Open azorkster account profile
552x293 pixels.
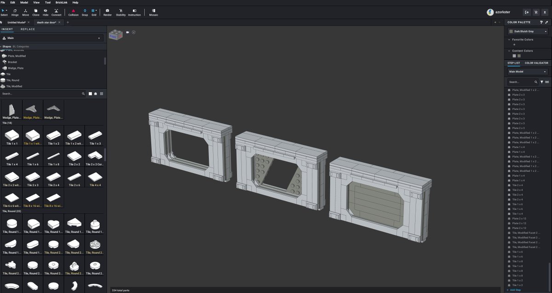point(499,12)
